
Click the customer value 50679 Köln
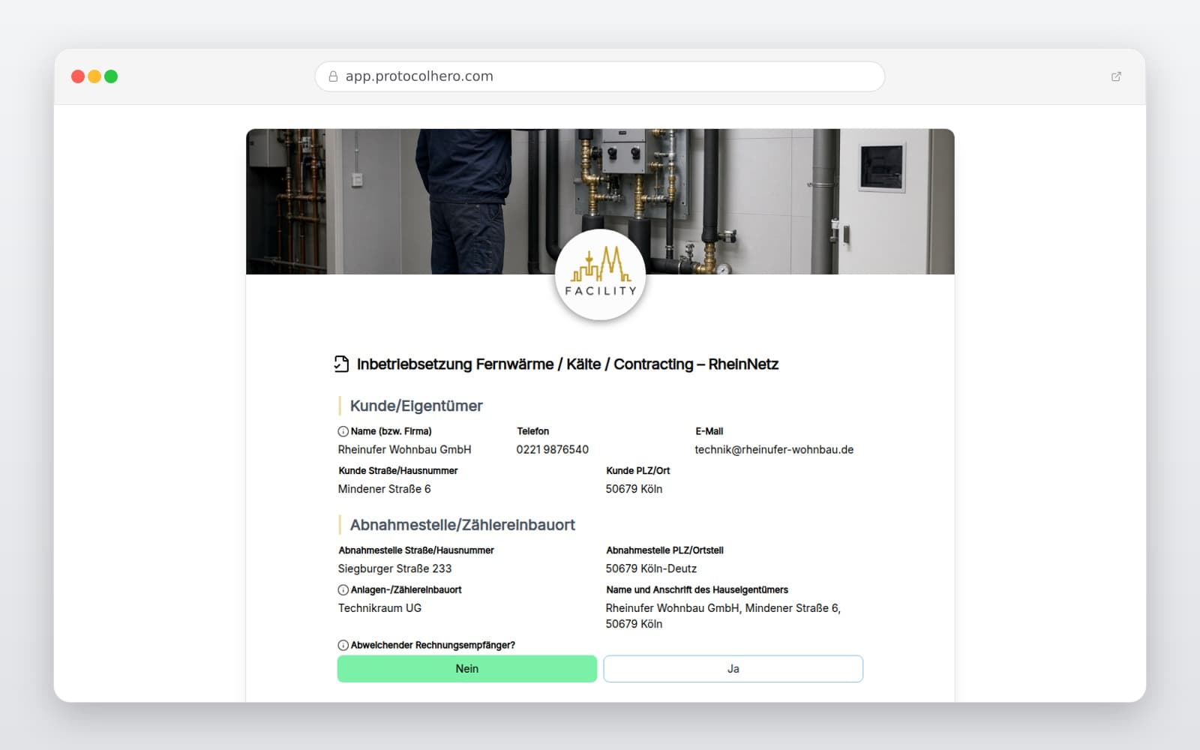(x=634, y=489)
